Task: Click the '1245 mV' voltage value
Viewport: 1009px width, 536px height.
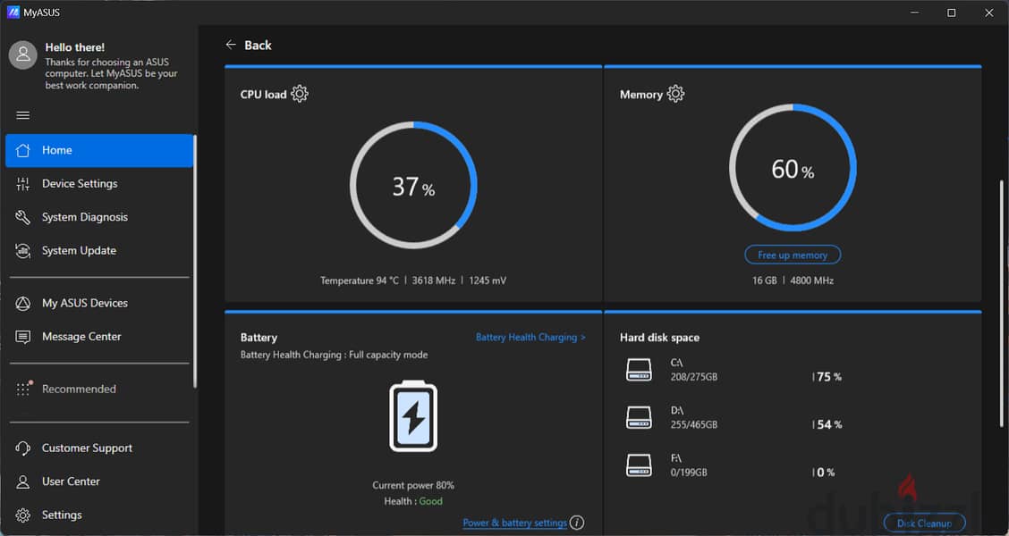Action: pyautogui.click(x=488, y=281)
